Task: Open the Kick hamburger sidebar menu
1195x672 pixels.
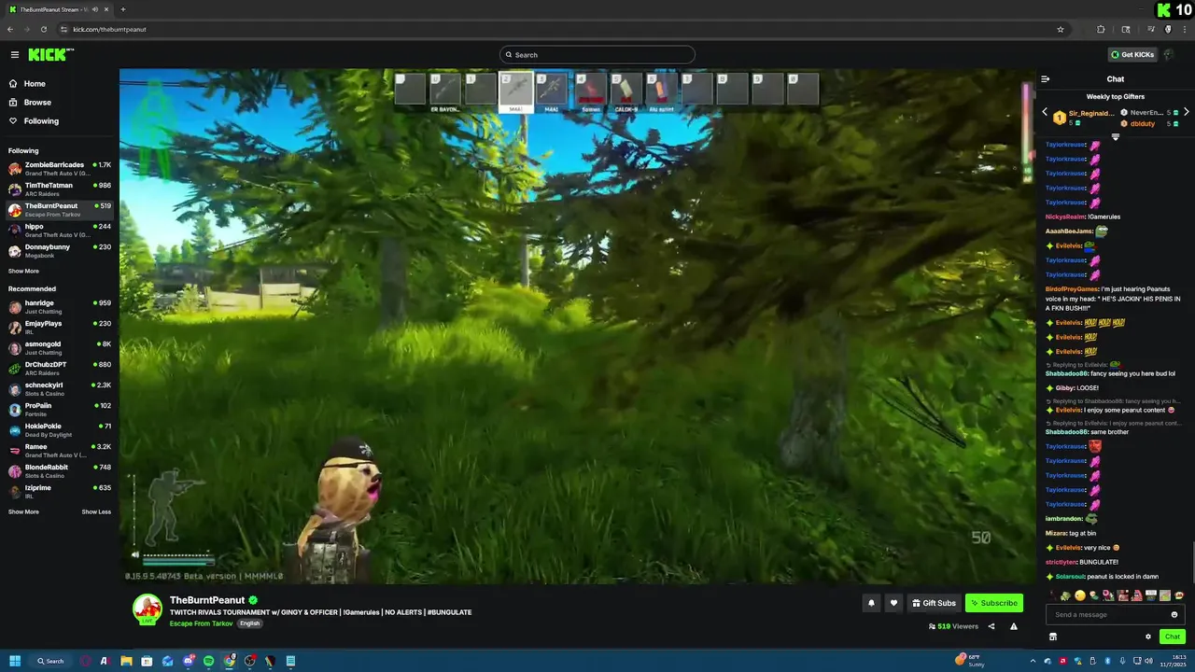Action: point(14,55)
